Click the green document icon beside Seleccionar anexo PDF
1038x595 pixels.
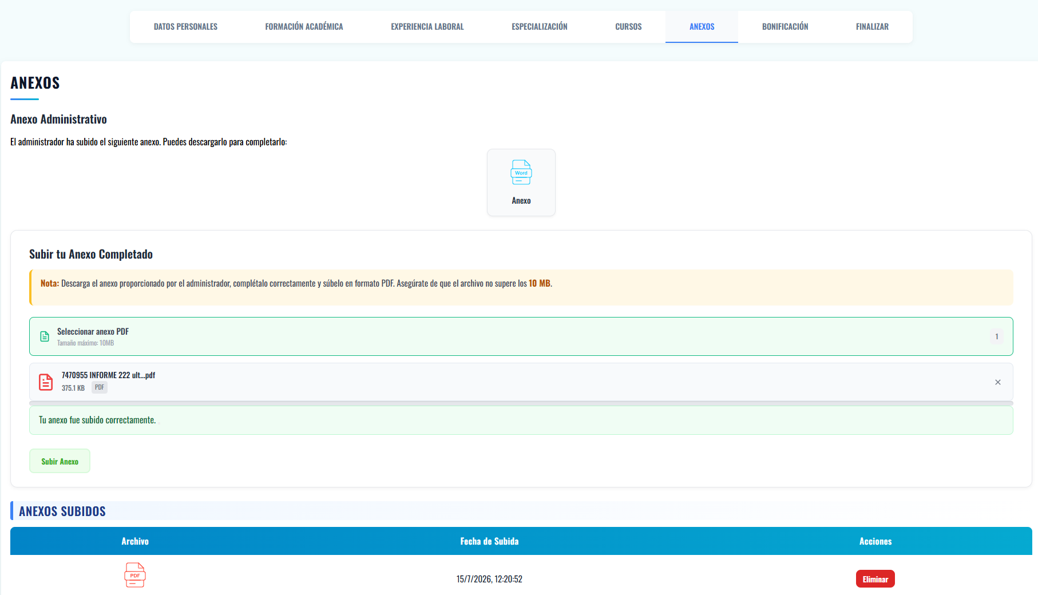click(x=45, y=336)
